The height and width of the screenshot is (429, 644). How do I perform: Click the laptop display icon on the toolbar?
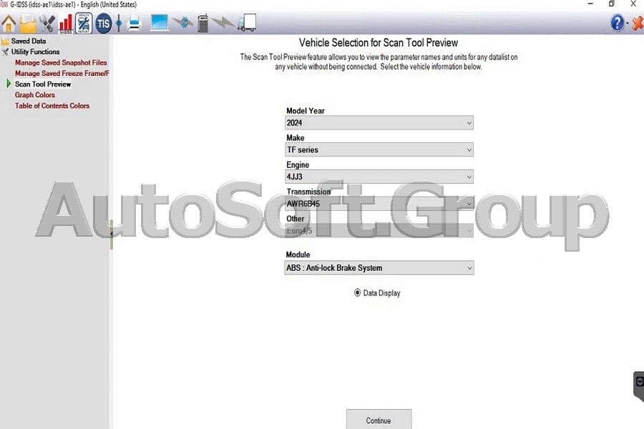click(159, 22)
